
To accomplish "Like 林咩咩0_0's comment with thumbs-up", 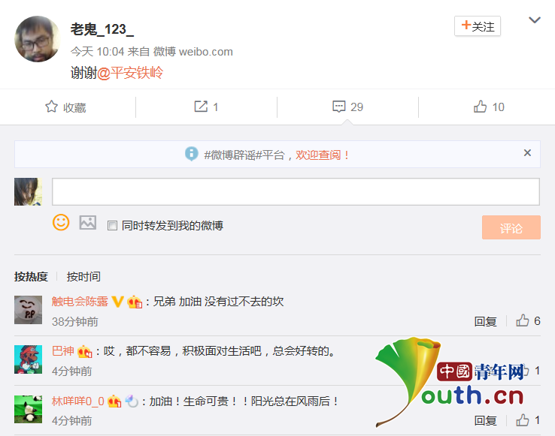I will (x=523, y=420).
